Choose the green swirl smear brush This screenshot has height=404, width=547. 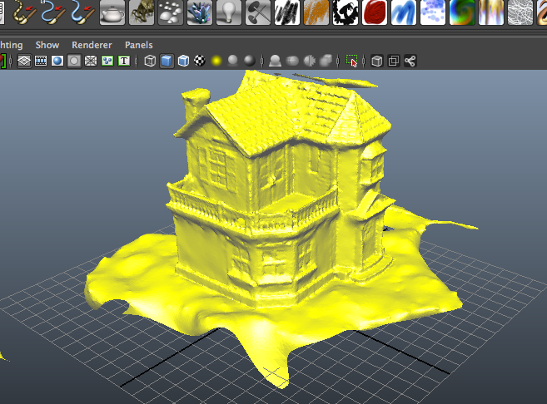tap(462, 12)
